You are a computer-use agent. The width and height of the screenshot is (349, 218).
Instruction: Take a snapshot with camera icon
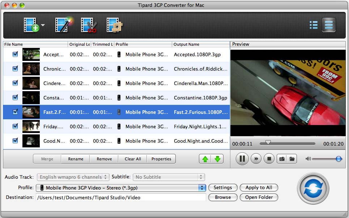coord(282,159)
